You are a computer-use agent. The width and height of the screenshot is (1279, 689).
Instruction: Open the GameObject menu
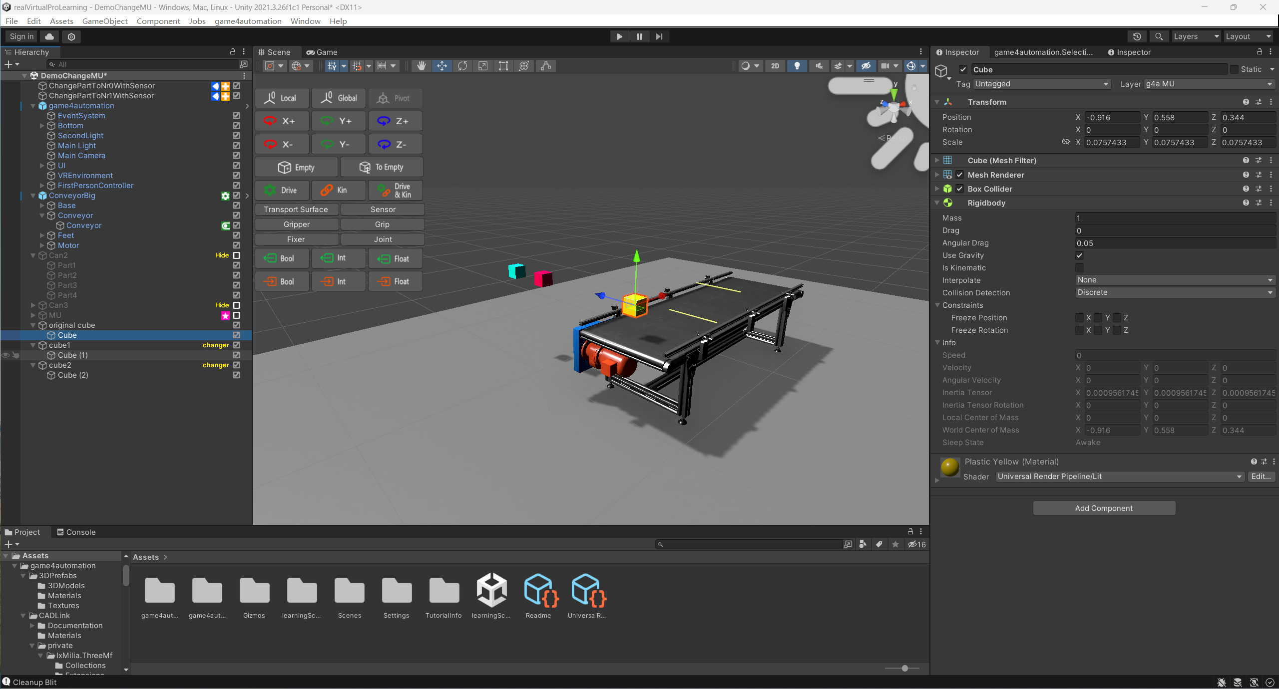105,21
